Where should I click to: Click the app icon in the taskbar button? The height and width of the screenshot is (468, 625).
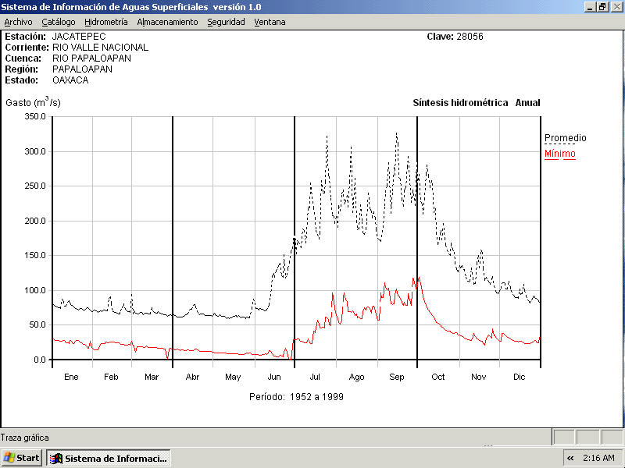pyautogui.click(x=56, y=458)
